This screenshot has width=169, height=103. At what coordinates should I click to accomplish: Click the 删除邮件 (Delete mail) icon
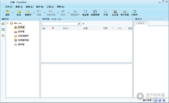point(75,13)
